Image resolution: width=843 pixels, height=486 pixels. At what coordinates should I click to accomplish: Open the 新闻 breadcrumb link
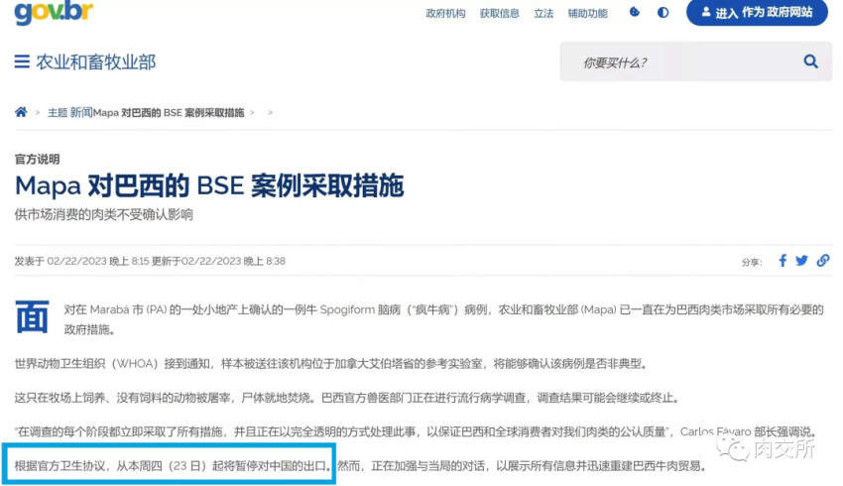pyautogui.click(x=81, y=112)
